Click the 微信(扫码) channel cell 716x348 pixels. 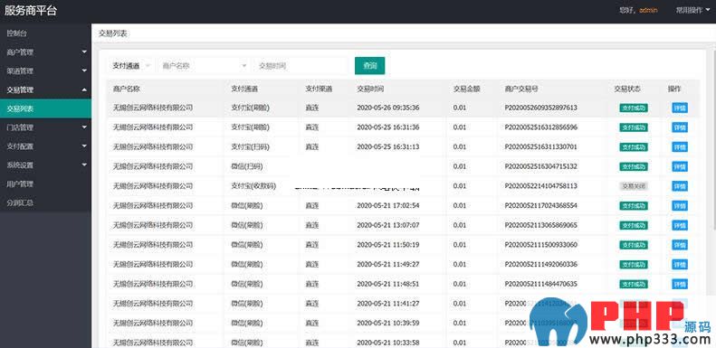[247, 166]
